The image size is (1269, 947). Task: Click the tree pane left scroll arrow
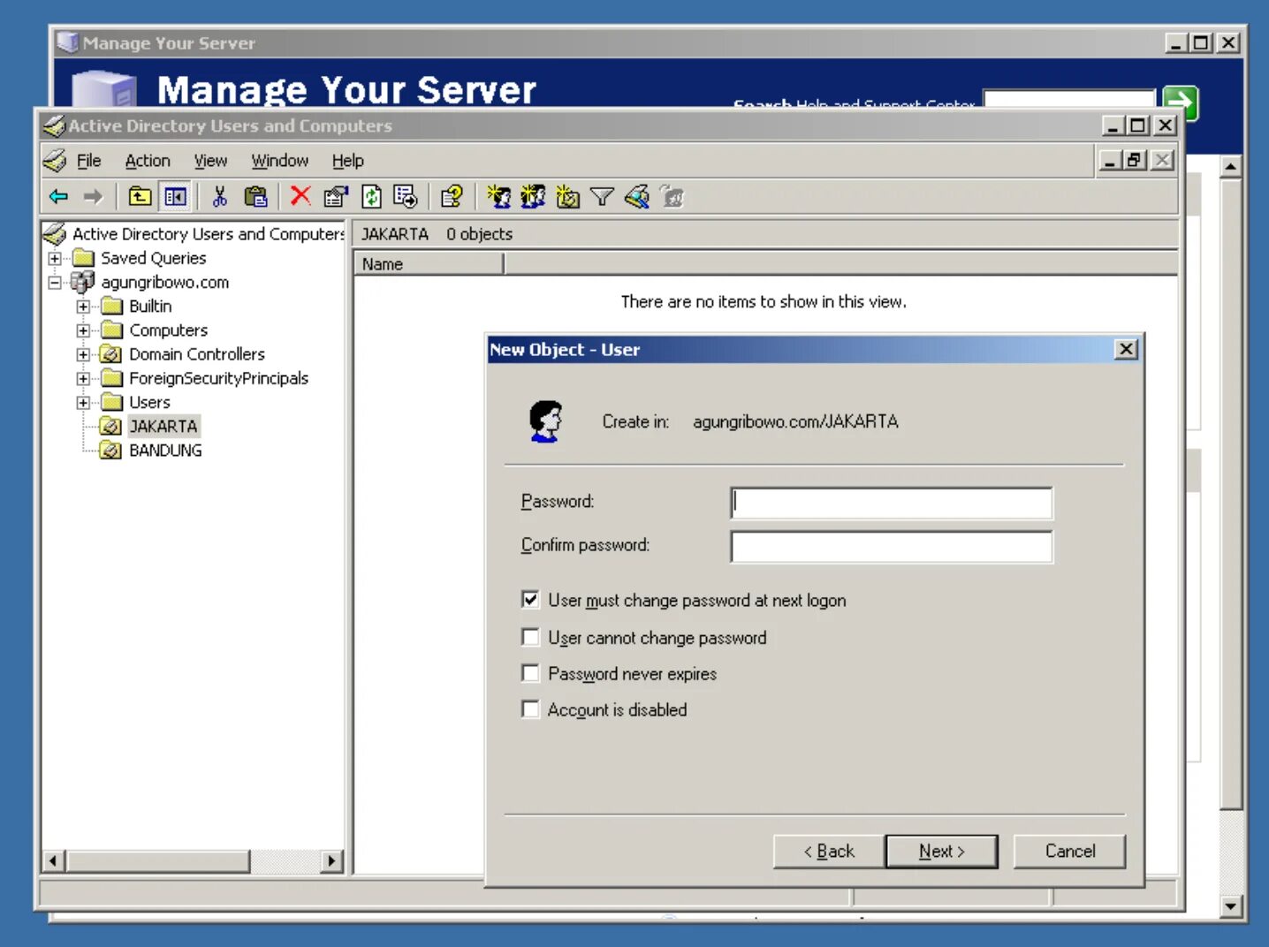point(53,860)
